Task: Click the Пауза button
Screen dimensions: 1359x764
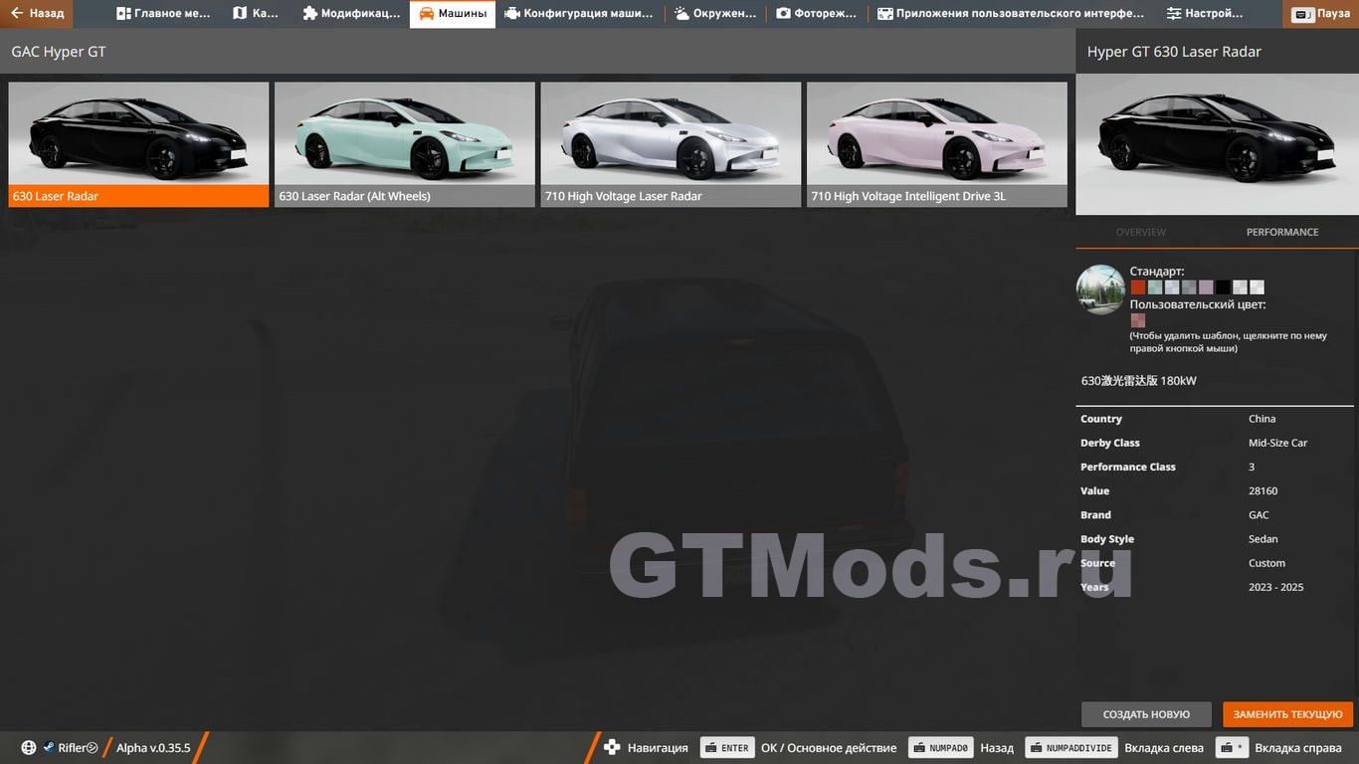Action: (x=1321, y=14)
